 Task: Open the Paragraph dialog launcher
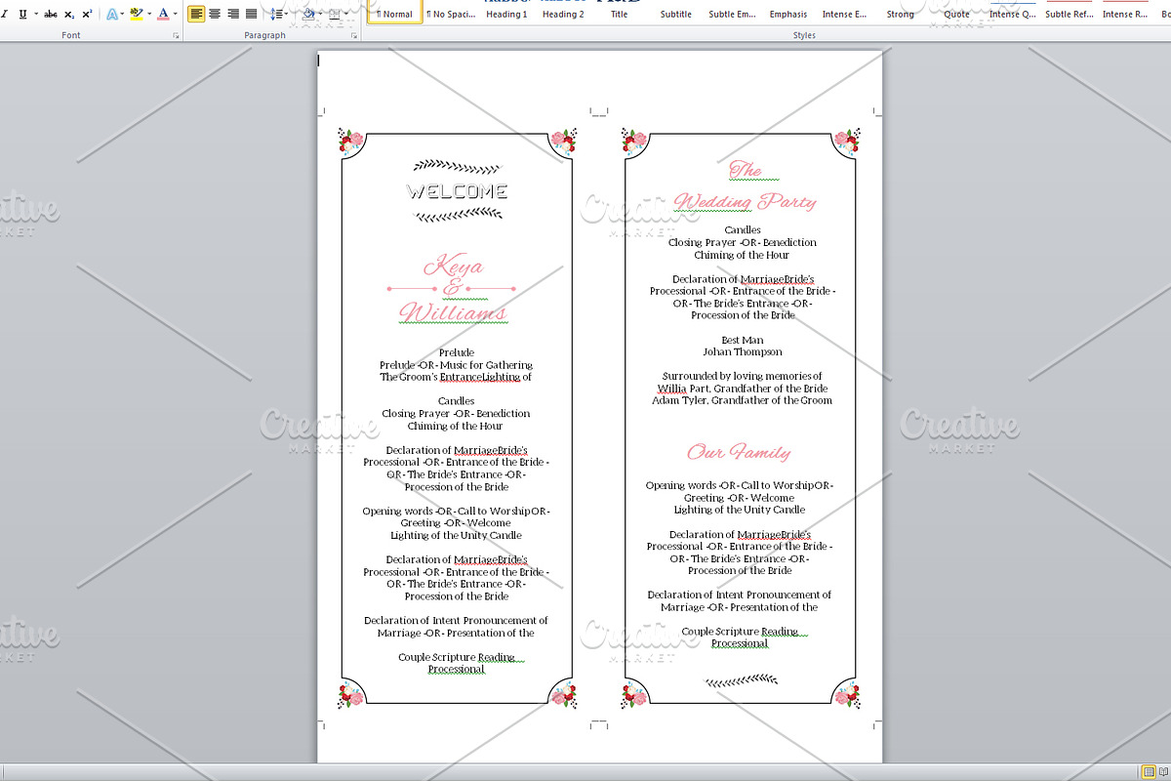pyautogui.click(x=353, y=35)
